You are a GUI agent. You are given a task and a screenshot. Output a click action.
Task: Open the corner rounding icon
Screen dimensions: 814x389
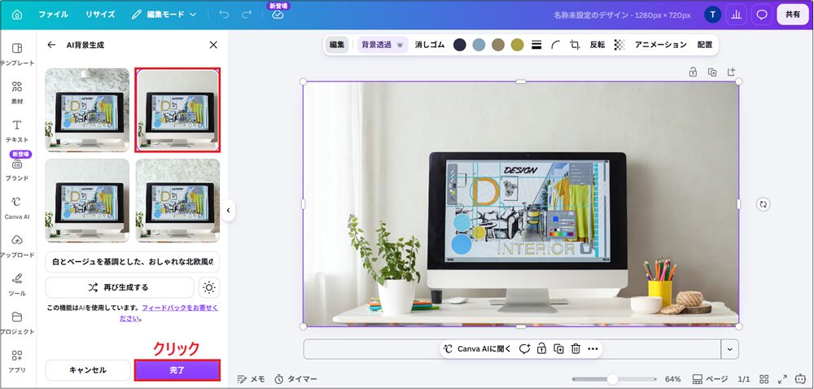click(x=555, y=45)
